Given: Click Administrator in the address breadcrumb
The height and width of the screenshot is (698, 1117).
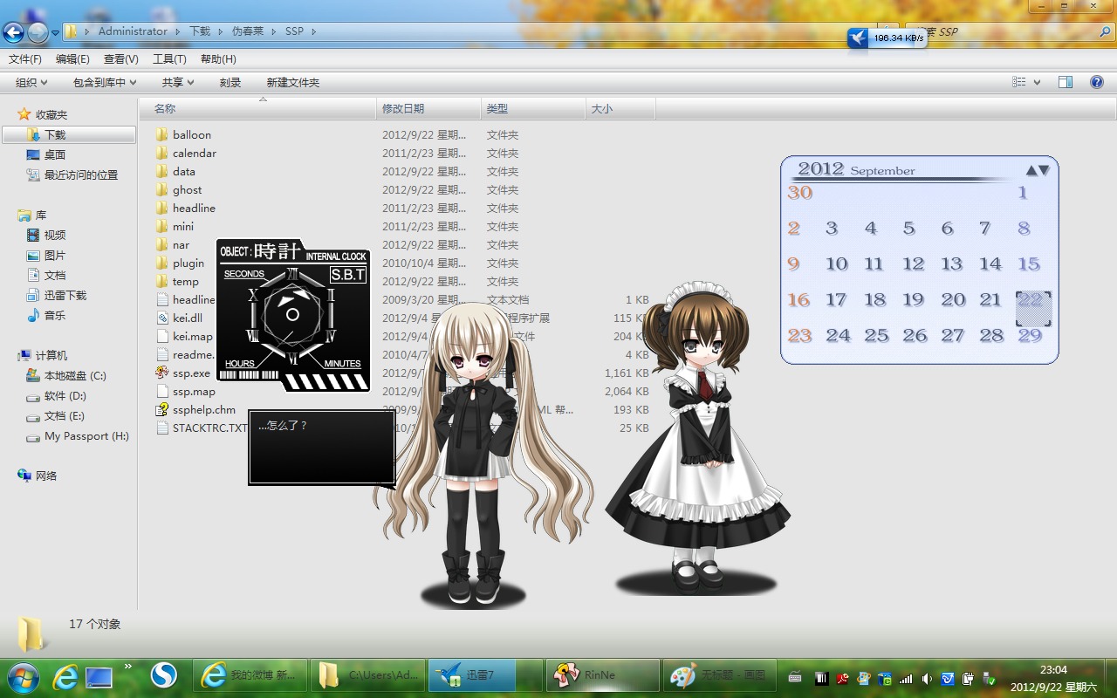Looking at the screenshot, I should coord(133,31).
